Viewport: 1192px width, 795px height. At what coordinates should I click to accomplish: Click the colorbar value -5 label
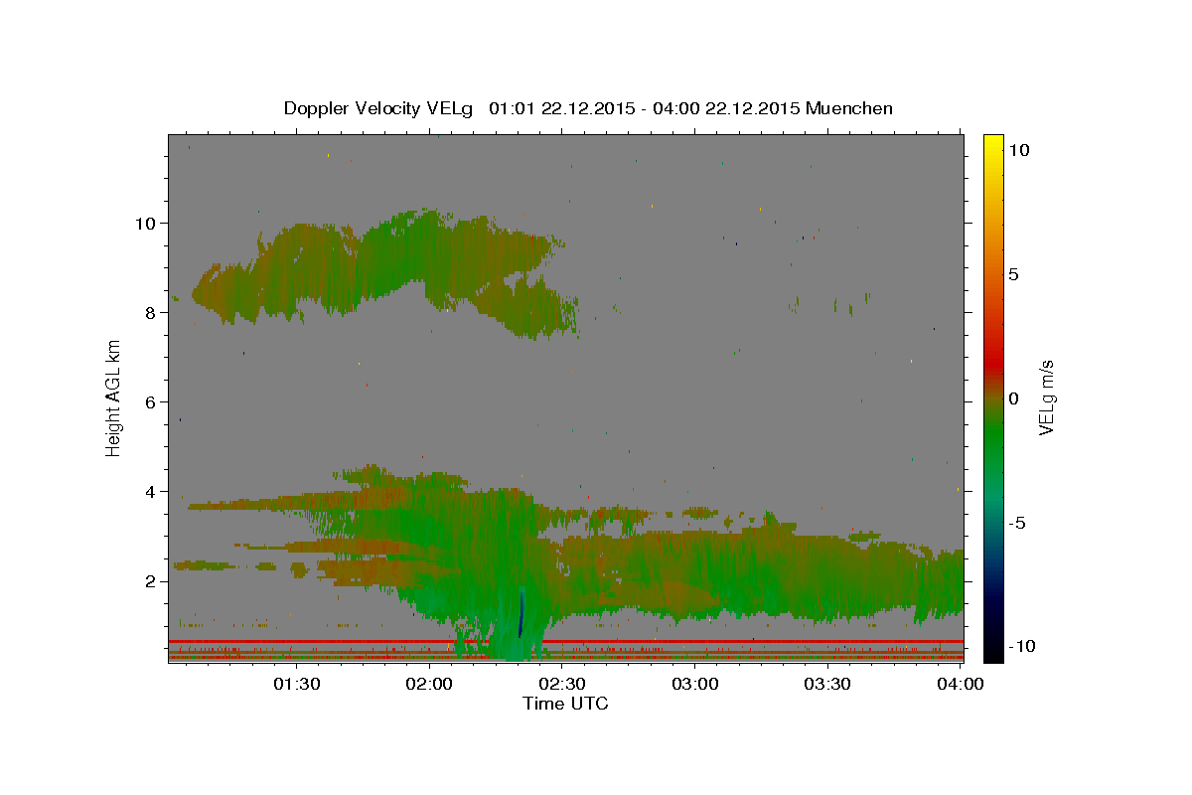(x=1017, y=523)
